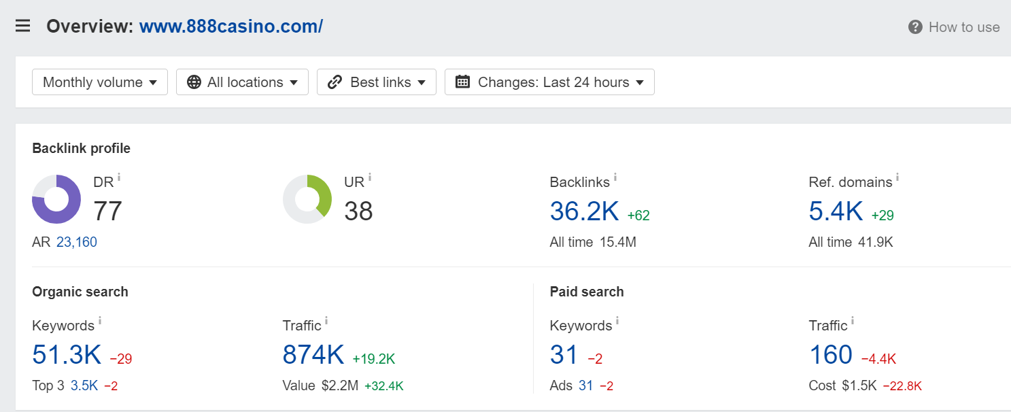The width and height of the screenshot is (1011, 412).
Task: Open the 874K organic traffic report
Action: pyautogui.click(x=313, y=355)
